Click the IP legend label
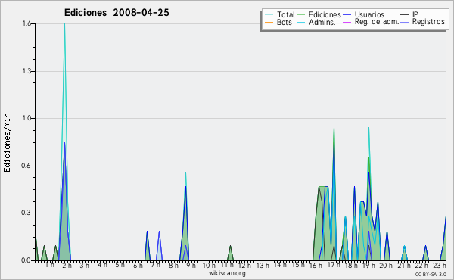The image size is (454, 280). [415, 14]
